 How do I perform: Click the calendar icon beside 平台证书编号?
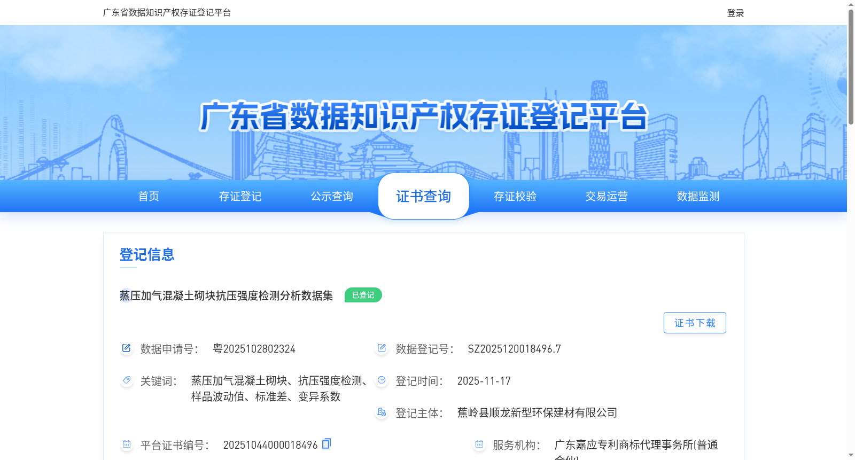tap(127, 444)
